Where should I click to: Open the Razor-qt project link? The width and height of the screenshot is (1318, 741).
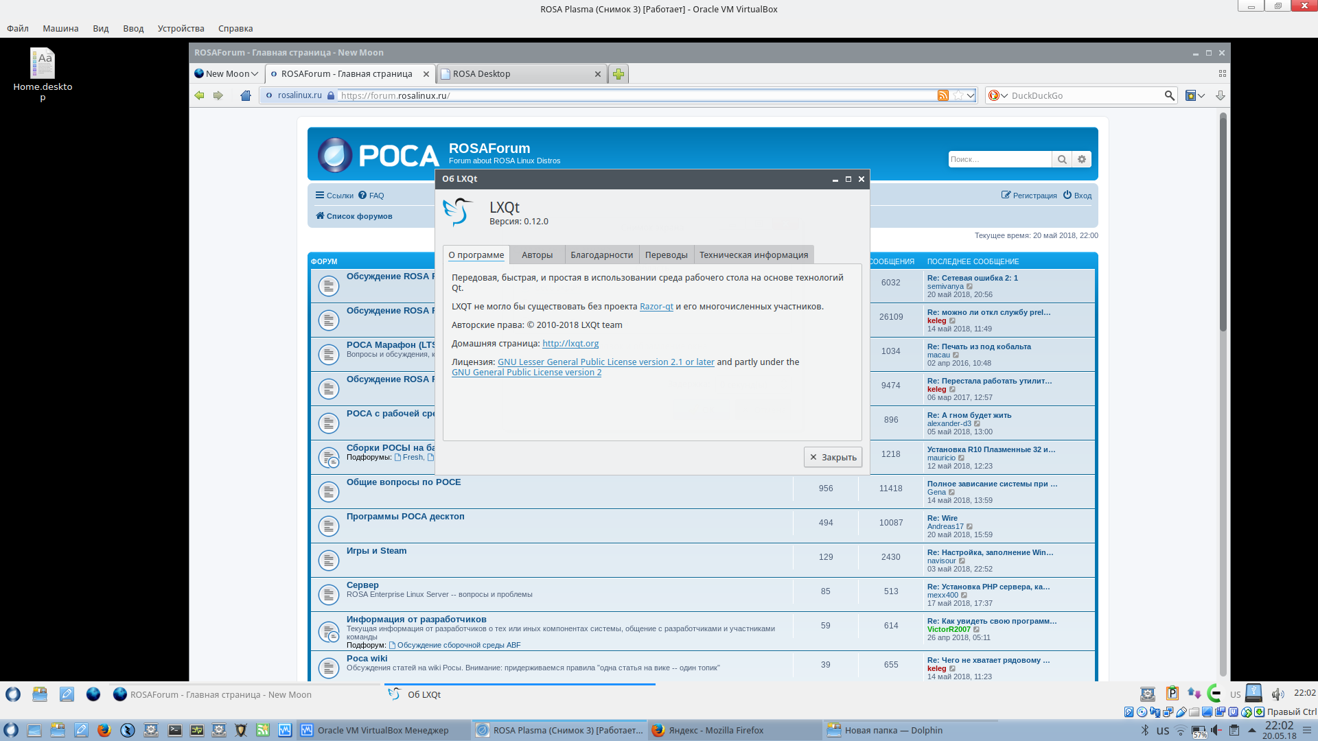[x=656, y=306]
